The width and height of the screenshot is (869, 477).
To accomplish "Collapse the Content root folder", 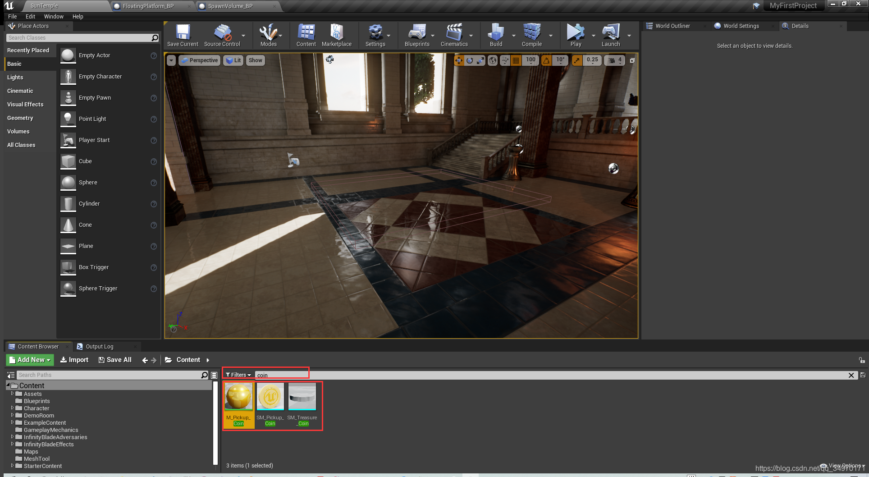I will coord(8,385).
